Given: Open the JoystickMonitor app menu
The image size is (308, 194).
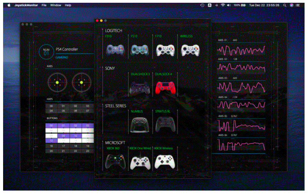Looking at the screenshot, I should 26,5.
